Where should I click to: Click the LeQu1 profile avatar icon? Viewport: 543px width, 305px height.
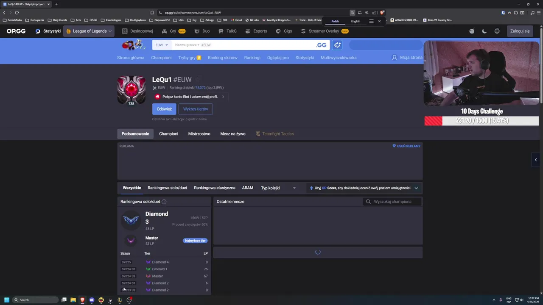132,89
